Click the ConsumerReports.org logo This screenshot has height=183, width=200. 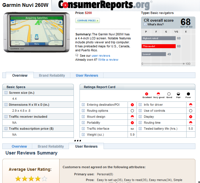click(105, 5)
